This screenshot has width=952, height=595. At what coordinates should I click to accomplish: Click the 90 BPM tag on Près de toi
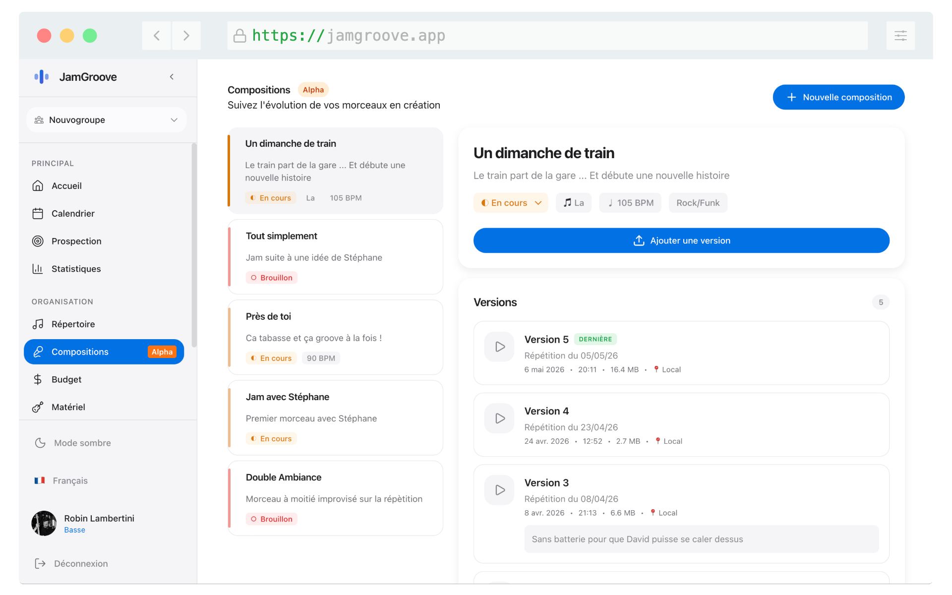[321, 358]
